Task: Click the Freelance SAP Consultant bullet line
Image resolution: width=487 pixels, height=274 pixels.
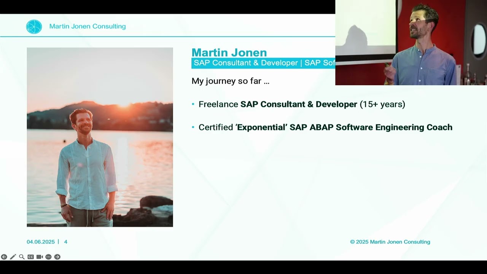Action: click(298, 104)
